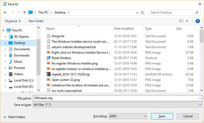Open the Downloads folder in sidebar
The width and height of the screenshot is (204, 123).
[21, 55]
